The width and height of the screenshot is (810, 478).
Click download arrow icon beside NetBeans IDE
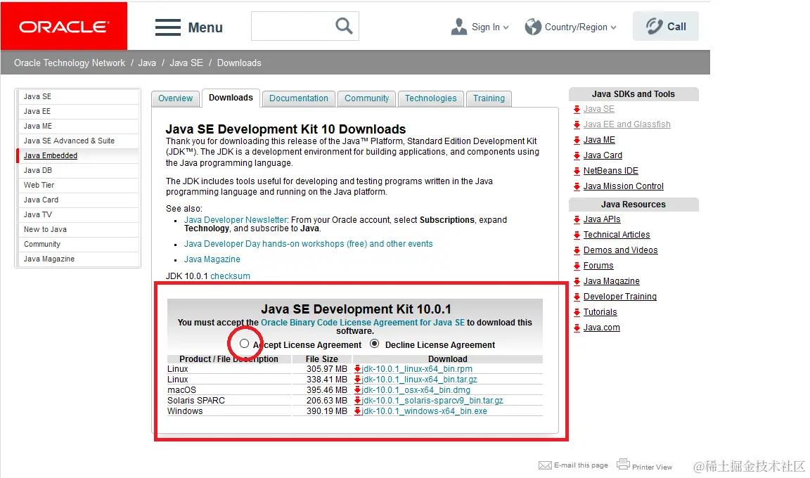point(577,171)
